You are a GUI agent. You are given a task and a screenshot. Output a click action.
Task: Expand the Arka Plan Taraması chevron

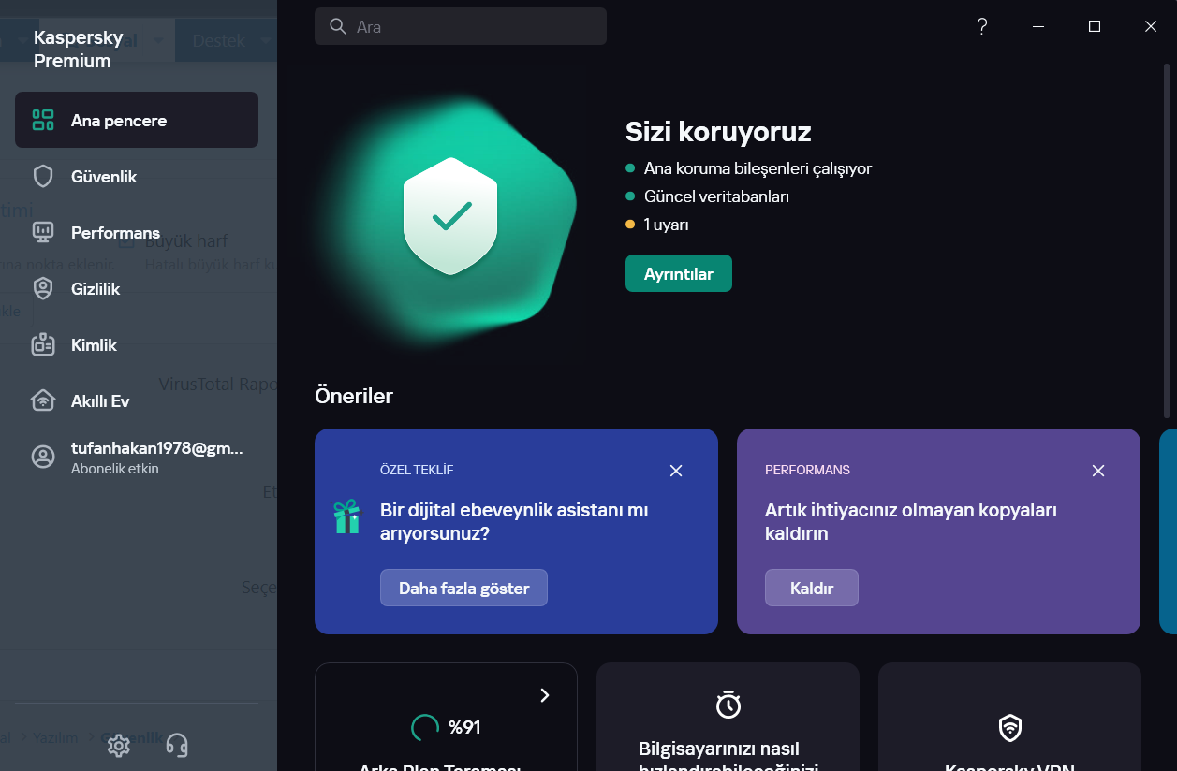click(545, 695)
